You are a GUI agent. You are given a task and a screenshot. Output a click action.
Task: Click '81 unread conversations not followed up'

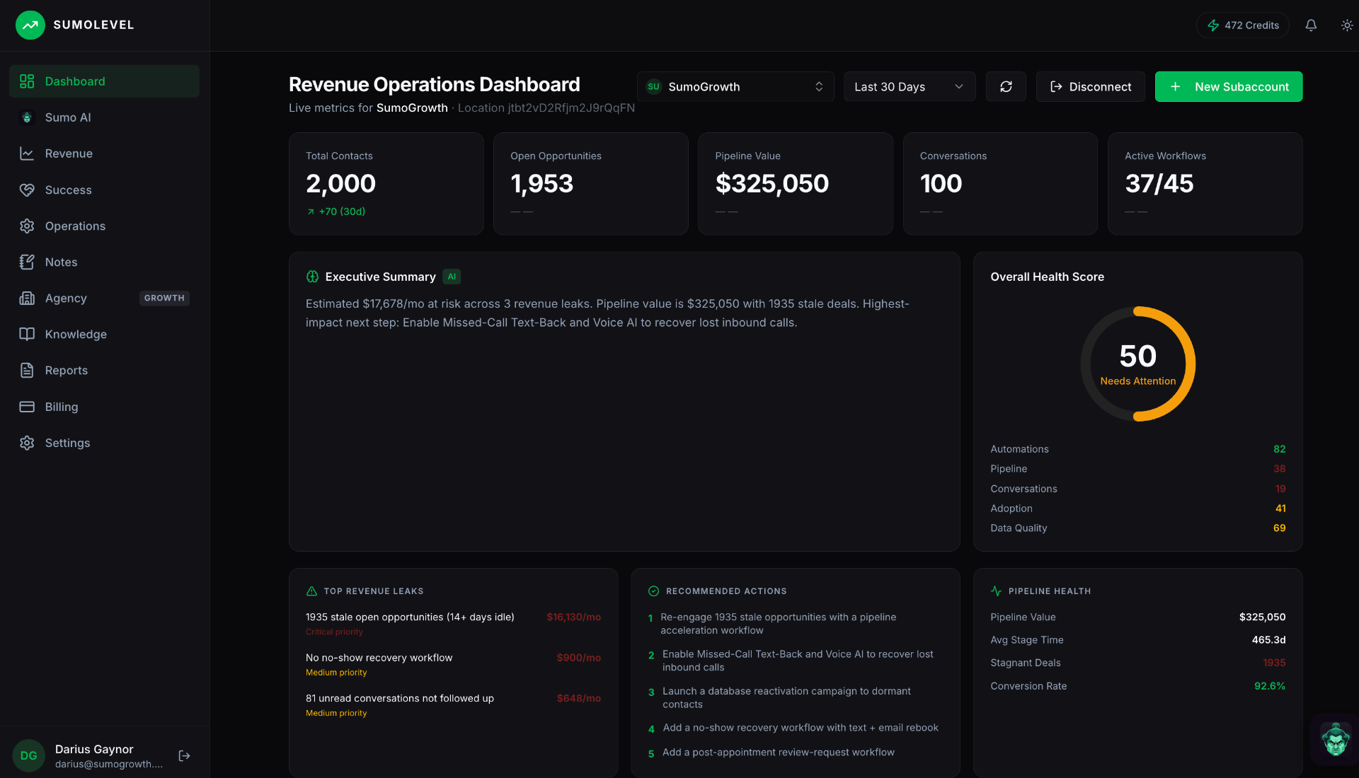tap(400, 698)
